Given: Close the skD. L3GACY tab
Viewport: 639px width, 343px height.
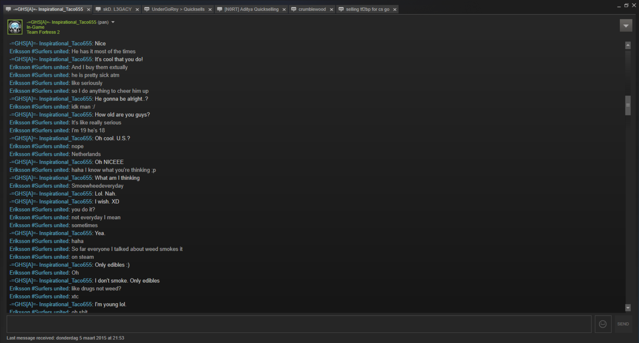Looking at the screenshot, I should (137, 10).
